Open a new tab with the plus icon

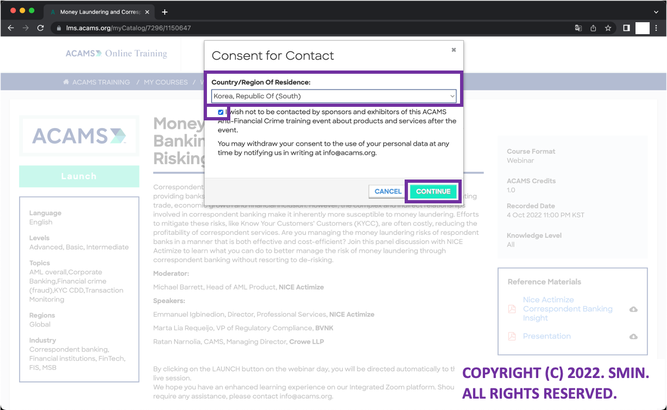coord(165,12)
